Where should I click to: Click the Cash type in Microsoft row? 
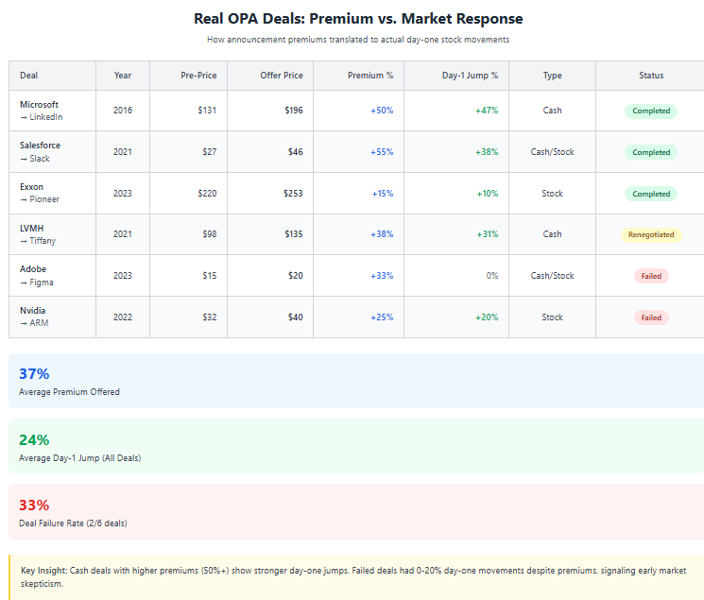click(552, 111)
